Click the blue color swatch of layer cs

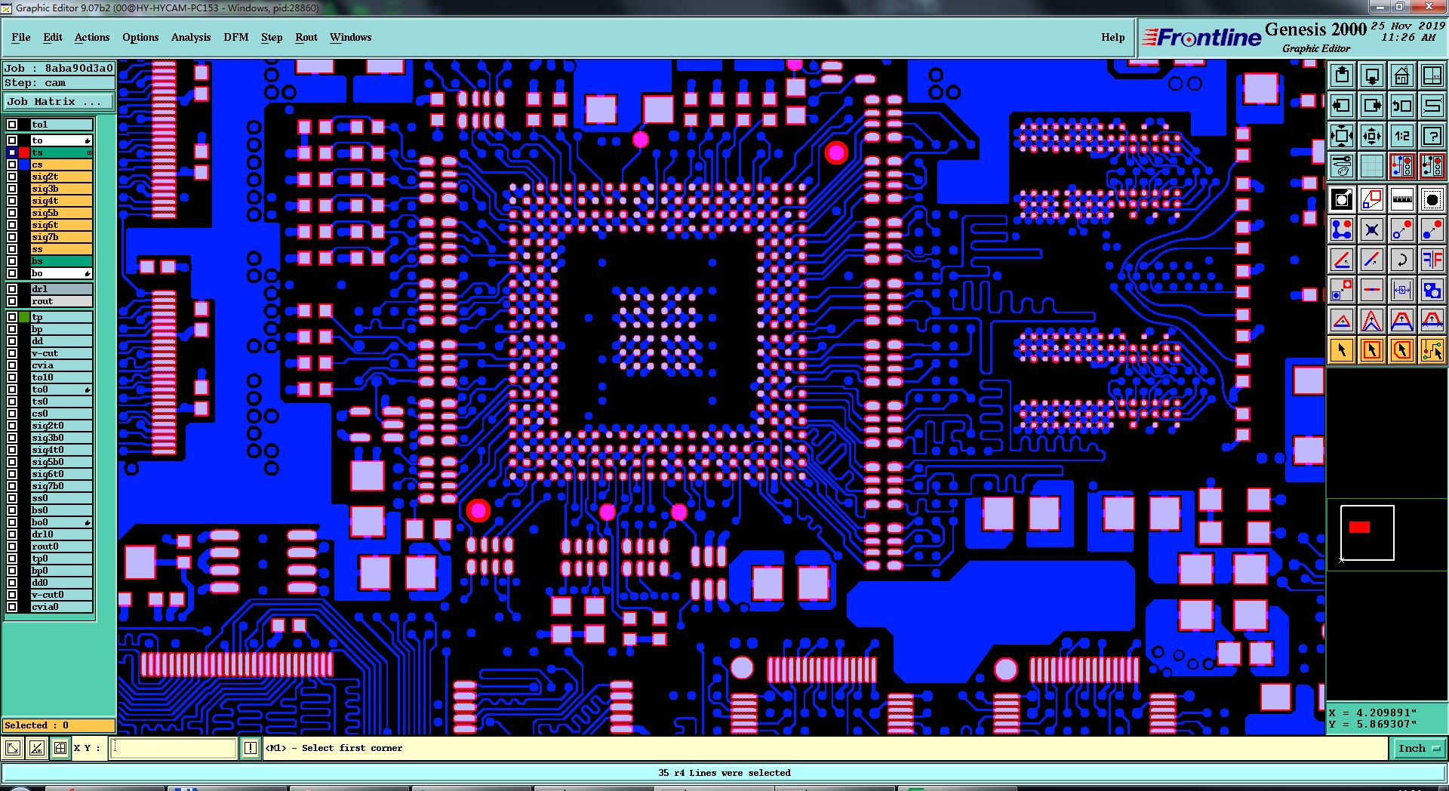(24, 165)
